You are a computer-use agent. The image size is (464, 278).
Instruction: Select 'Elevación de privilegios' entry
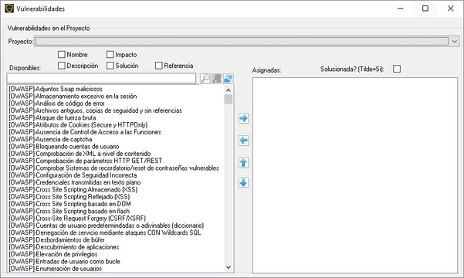coord(53,254)
